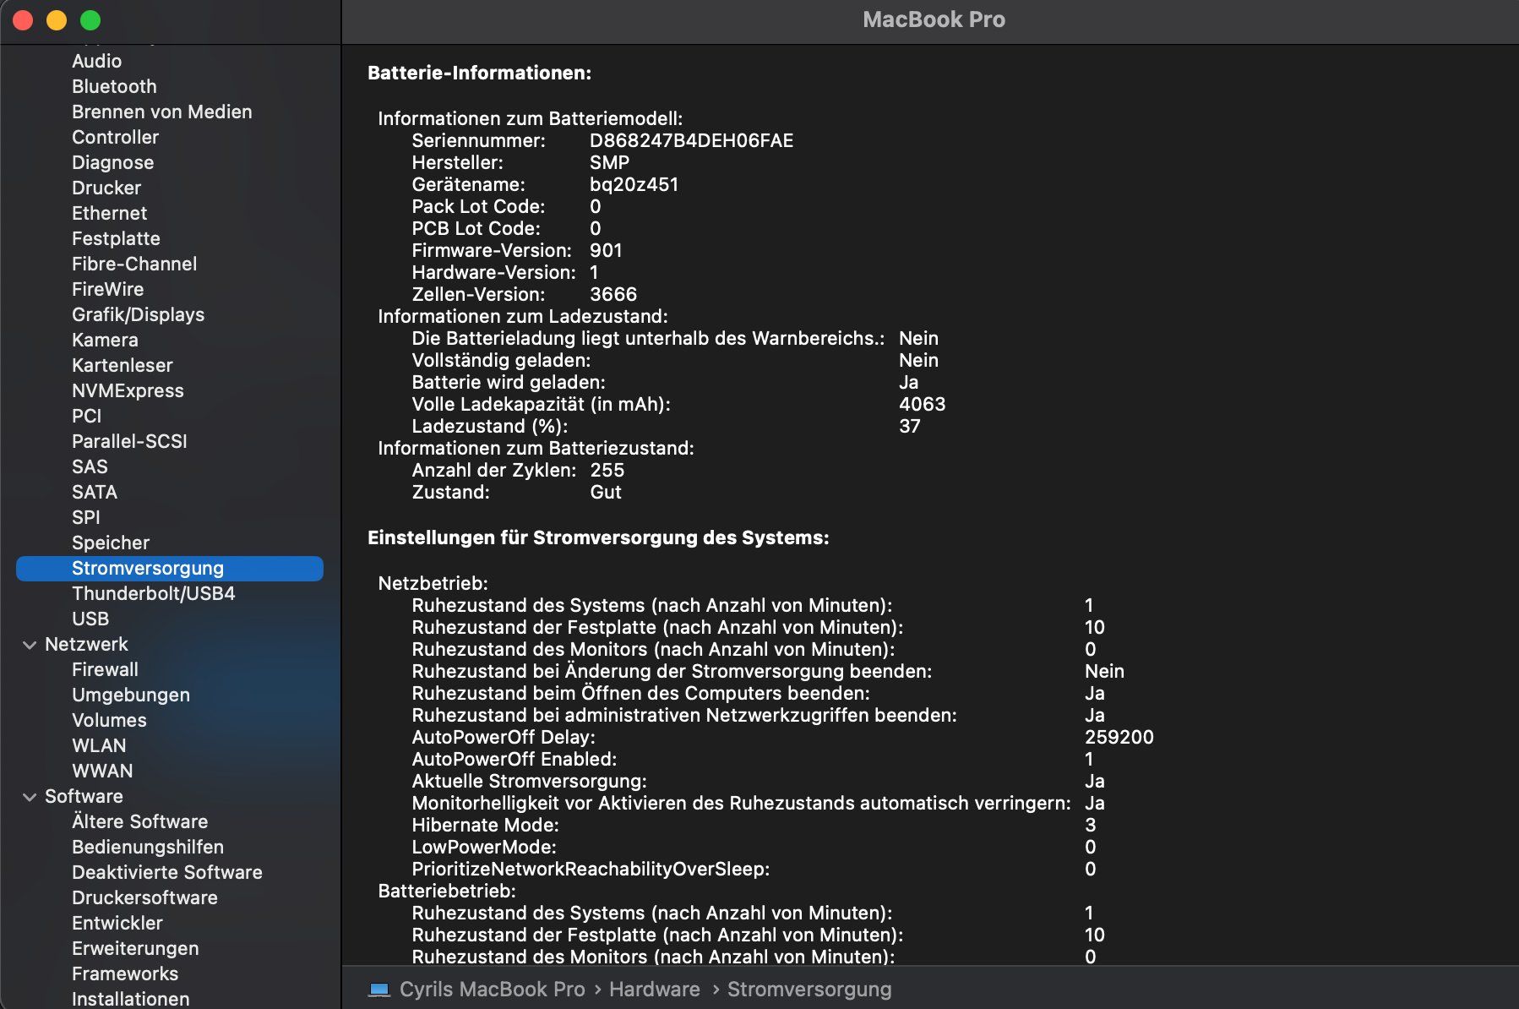This screenshot has width=1519, height=1009.
Task: Select SPI in the sidebar
Action: point(85,517)
